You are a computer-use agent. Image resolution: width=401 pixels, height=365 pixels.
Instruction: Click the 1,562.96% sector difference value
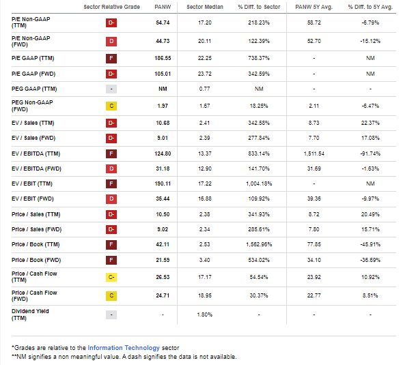[x=259, y=244]
